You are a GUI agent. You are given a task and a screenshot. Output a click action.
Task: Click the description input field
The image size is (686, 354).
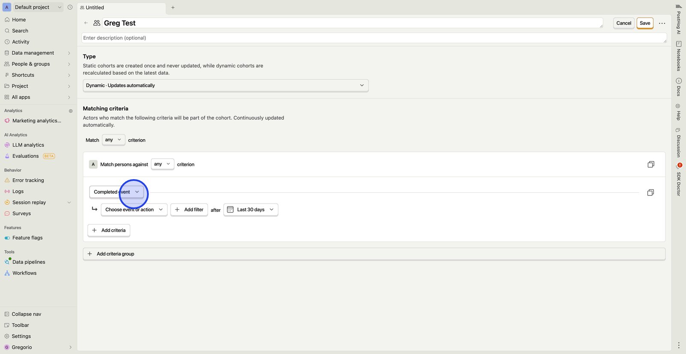(x=373, y=38)
